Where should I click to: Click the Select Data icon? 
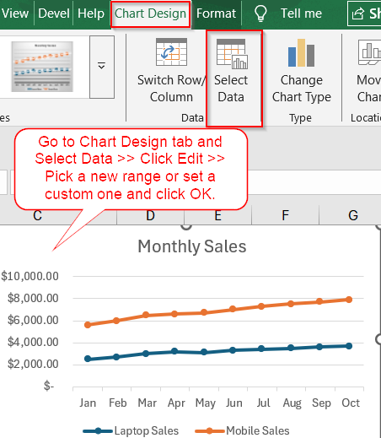point(232,54)
